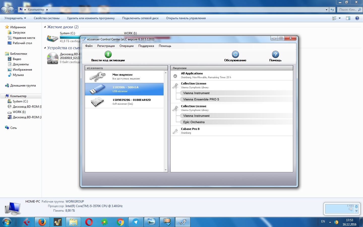Click Открыть панель управления
The height and width of the screenshot is (227, 363).
click(186, 18)
